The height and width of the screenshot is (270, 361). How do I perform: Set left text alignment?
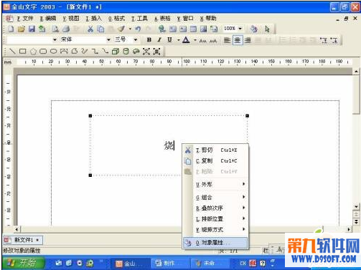point(227,40)
